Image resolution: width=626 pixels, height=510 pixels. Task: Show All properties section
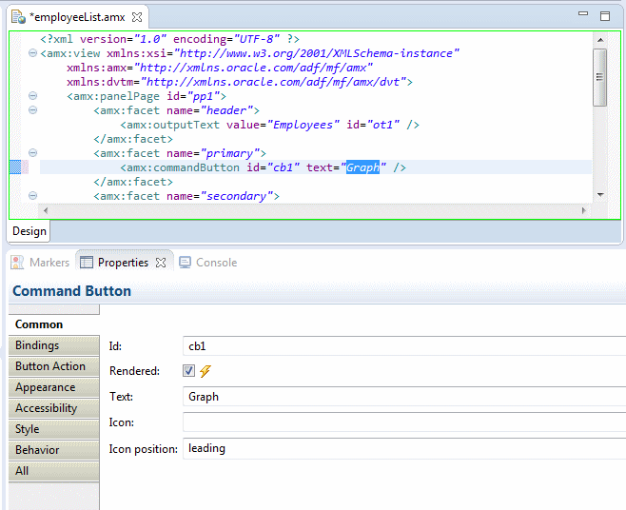tap(54, 471)
